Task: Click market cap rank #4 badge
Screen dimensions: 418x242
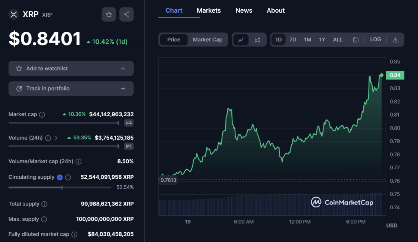Action: coord(129,123)
